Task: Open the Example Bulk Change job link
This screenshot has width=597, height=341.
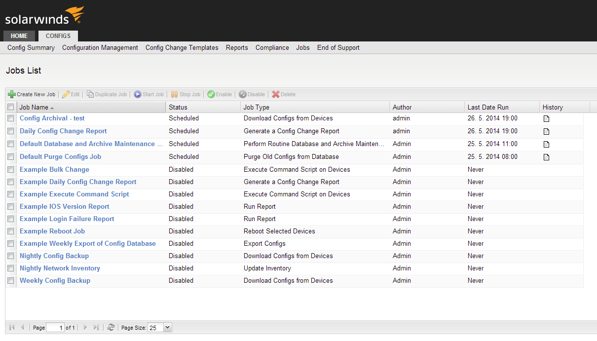Action: (54, 170)
